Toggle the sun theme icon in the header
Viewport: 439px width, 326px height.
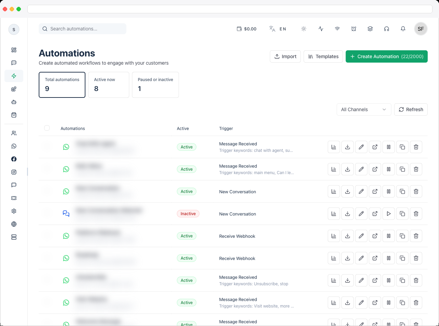pos(304,29)
